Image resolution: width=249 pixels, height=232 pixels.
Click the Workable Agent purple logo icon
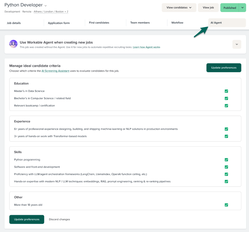click(x=13, y=44)
